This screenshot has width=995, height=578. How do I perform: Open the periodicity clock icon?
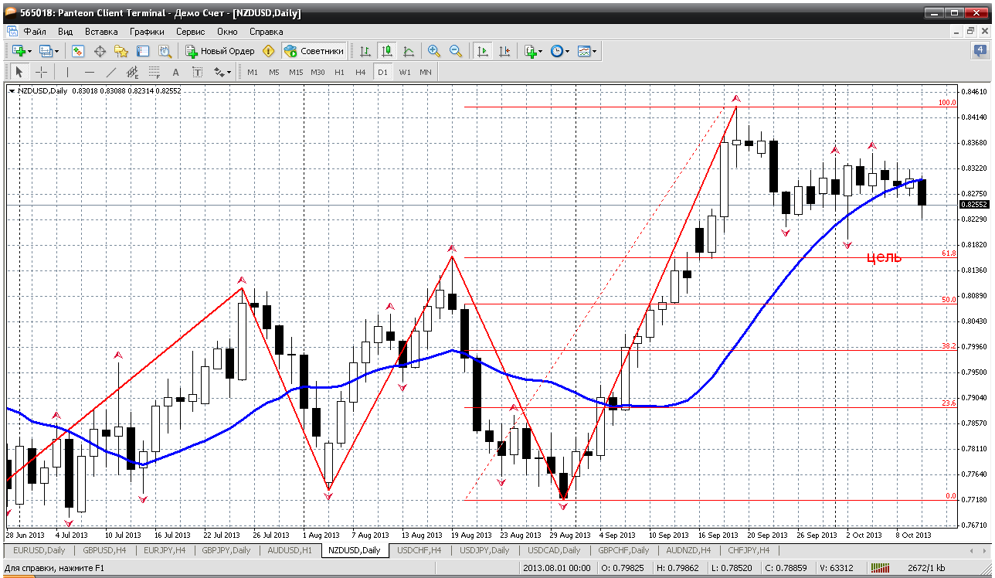click(557, 51)
